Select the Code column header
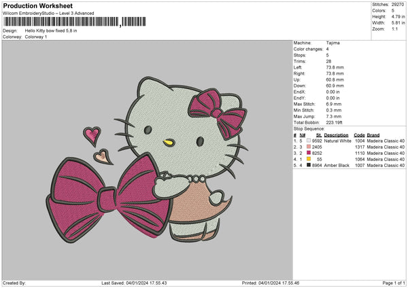The height and width of the screenshot is (288, 408). pos(359,135)
